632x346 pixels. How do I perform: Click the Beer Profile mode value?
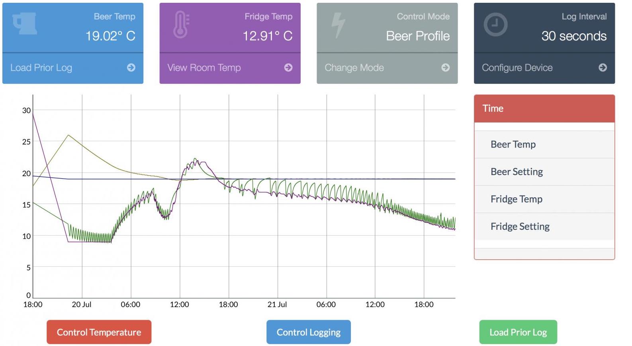418,36
